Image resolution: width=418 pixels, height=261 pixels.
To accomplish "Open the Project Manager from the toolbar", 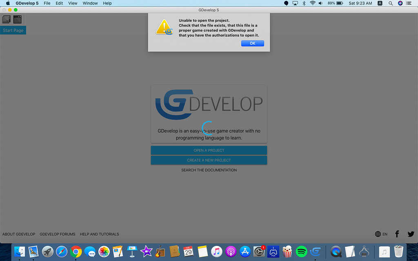I will point(7,19).
